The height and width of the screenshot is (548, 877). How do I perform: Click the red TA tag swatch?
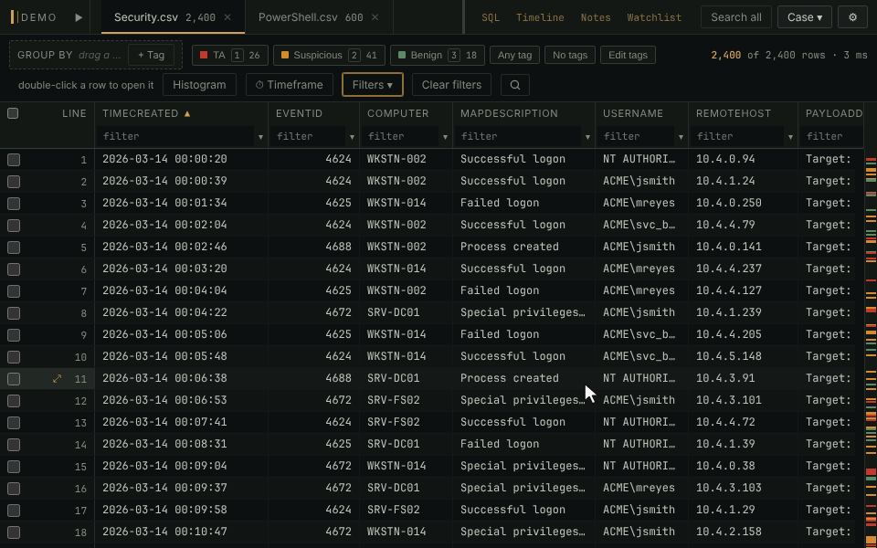pyautogui.click(x=204, y=56)
